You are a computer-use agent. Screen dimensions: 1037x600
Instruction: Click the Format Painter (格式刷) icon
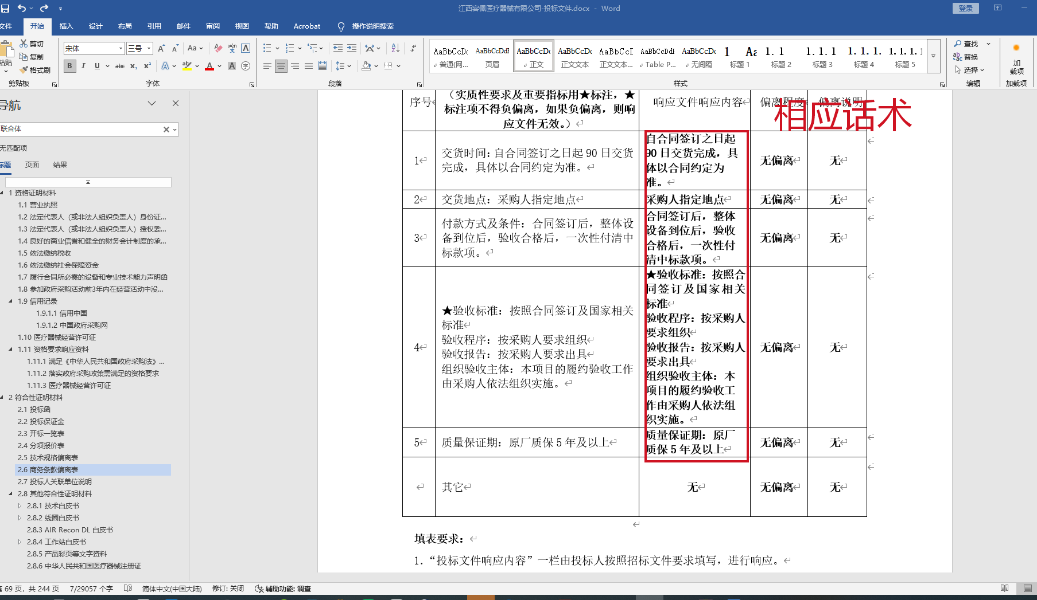24,70
